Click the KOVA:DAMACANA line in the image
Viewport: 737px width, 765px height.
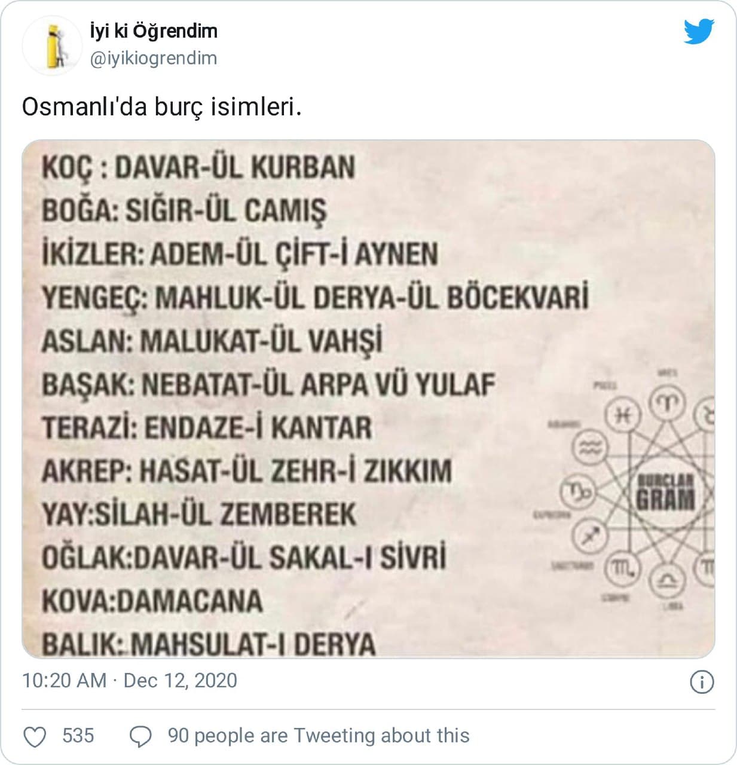pyautogui.click(x=152, y=601)
